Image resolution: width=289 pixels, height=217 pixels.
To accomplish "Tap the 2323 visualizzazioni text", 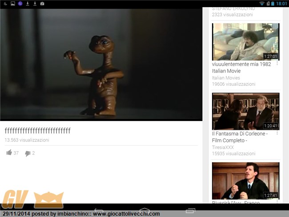I will pos(232,15).
